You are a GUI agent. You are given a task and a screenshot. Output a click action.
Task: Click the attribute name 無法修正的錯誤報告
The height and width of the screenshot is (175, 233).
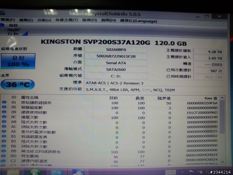click(x=41, y=152)
